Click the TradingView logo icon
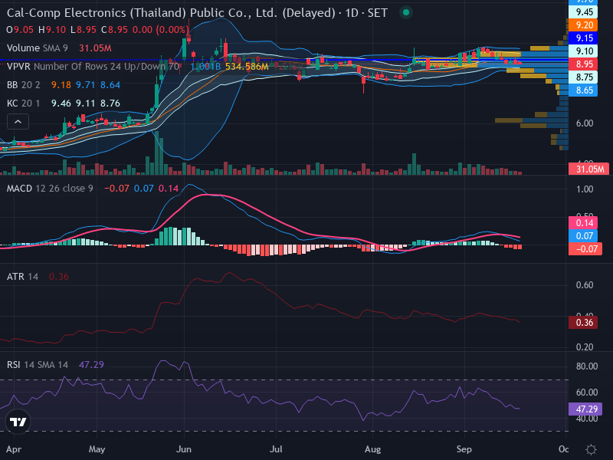 (18, 422)
